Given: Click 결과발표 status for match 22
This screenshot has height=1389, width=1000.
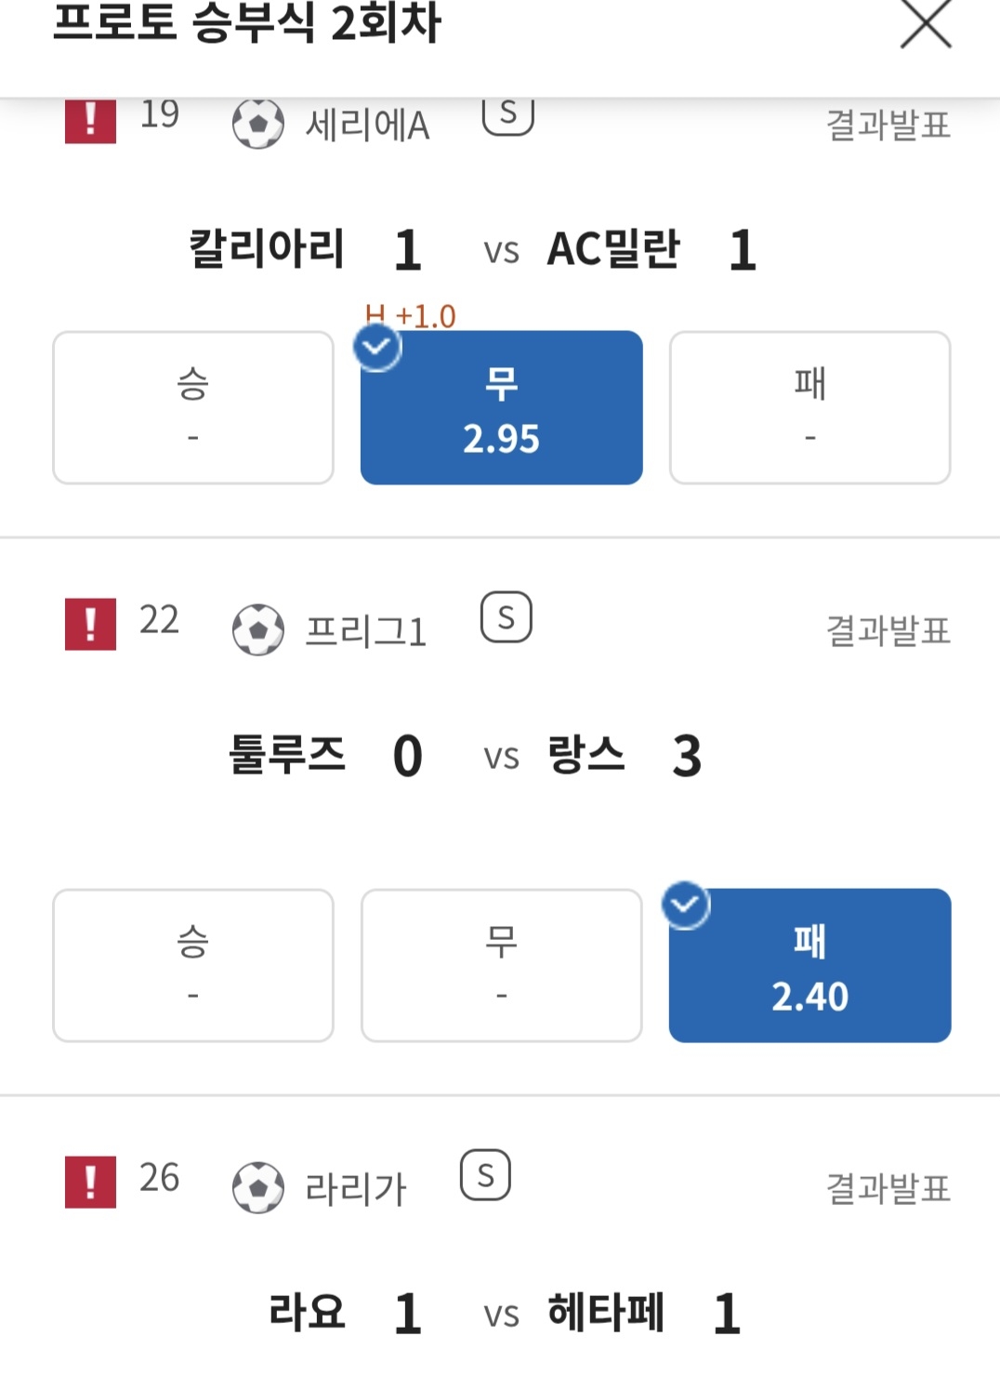Looking at the screenshot, I should point(888,630).
